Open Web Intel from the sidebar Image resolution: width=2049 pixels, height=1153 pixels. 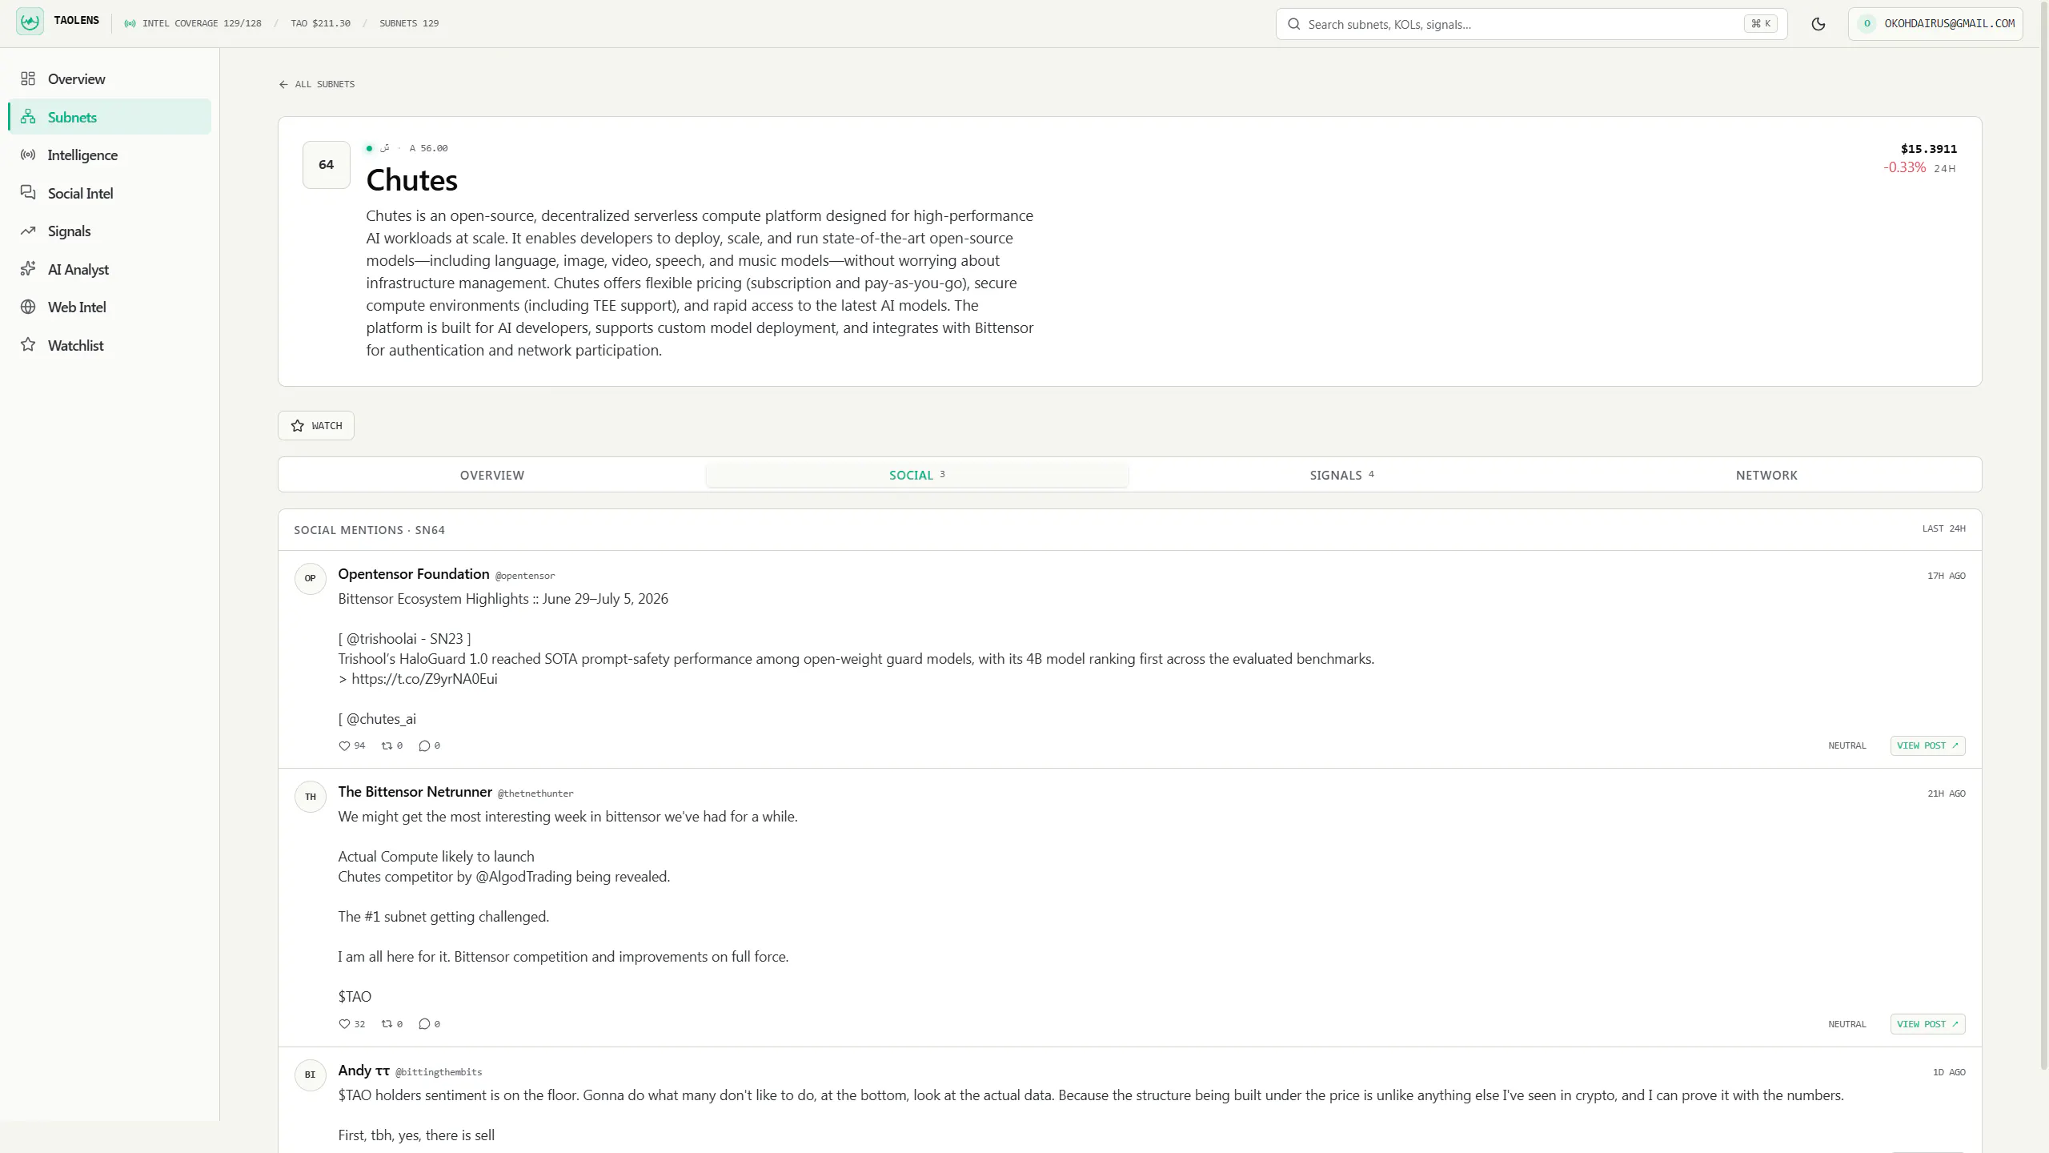tap(110, 307)
